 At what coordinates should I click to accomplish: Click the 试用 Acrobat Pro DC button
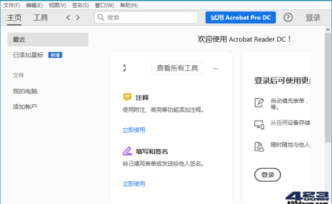(x=240, y=17)
